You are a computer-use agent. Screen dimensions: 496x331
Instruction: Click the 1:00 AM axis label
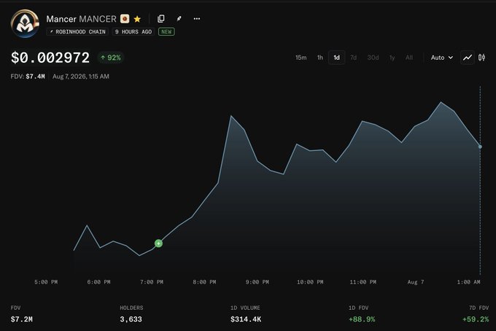(468, 282)
